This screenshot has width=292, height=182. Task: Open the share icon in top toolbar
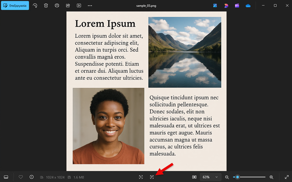pos(68,6)
